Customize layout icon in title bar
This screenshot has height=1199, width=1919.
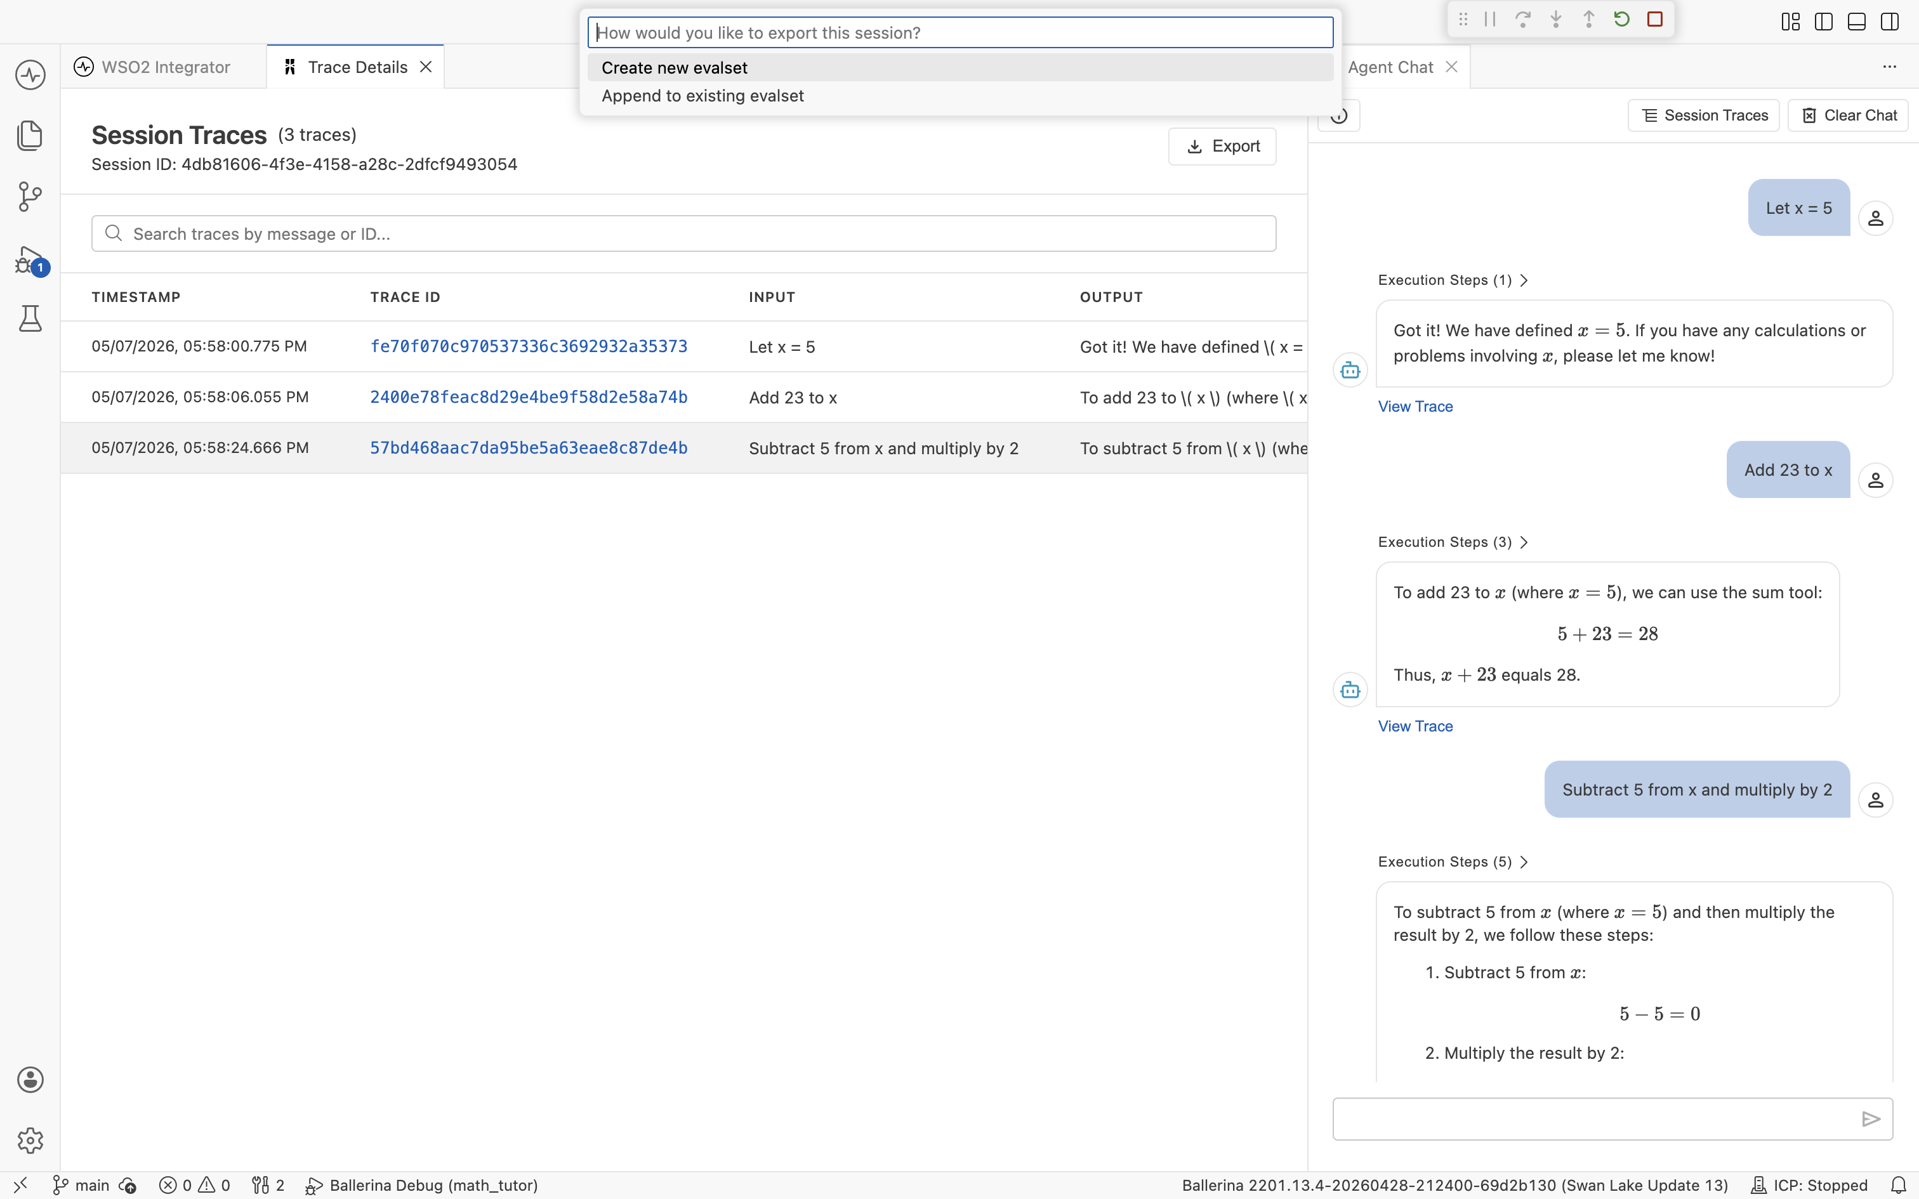[x=1791, y=22]
